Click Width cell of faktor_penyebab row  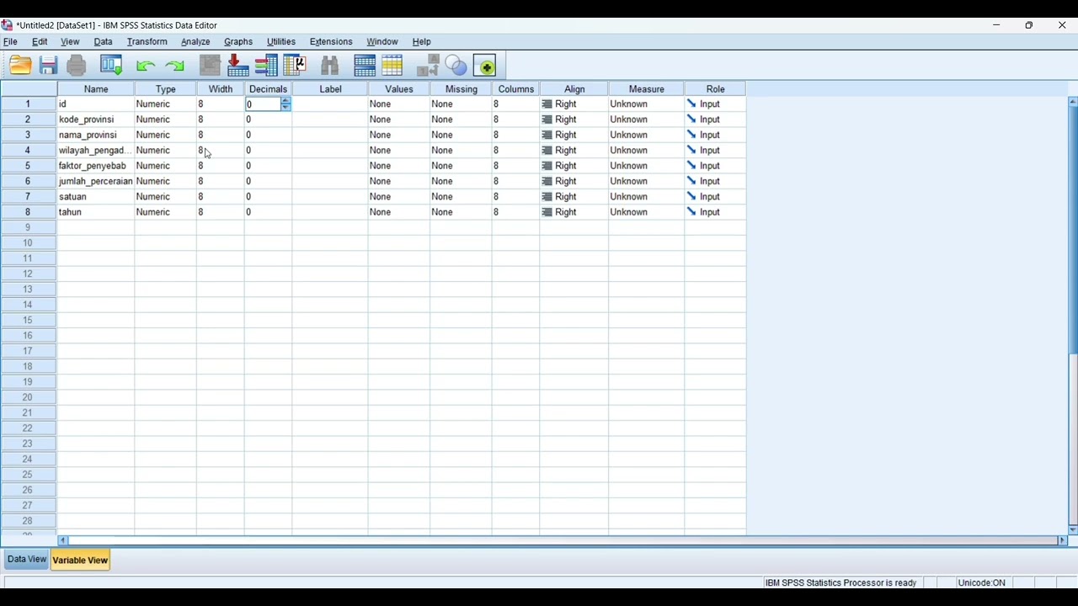click(x=220, y=166)
